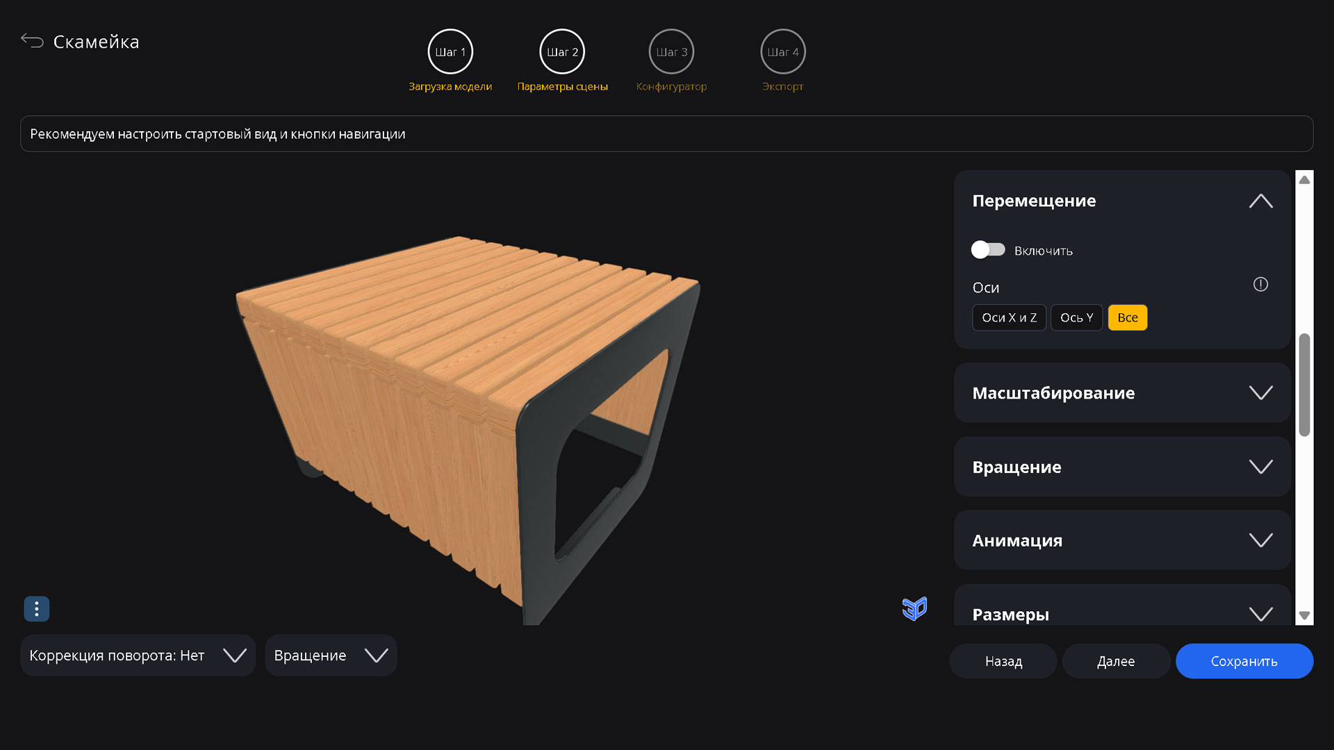Click the back arrow next to Скамейка
1334x750 pixels.
(32, 40)
